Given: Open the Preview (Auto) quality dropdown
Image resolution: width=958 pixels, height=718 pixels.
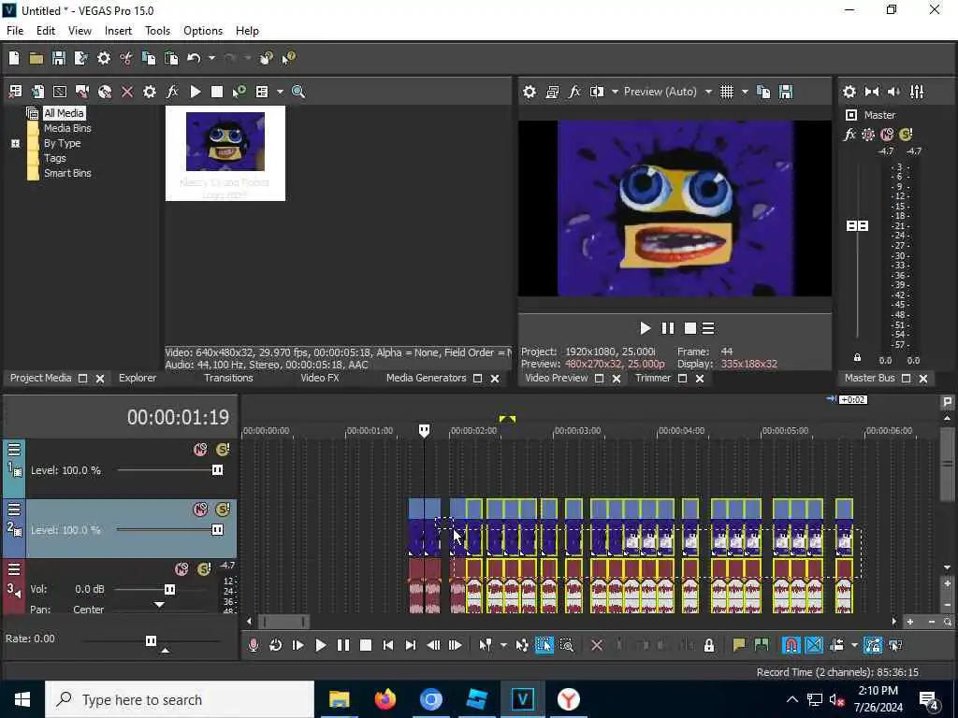Looking at the screenshot, I should point(667,92).
